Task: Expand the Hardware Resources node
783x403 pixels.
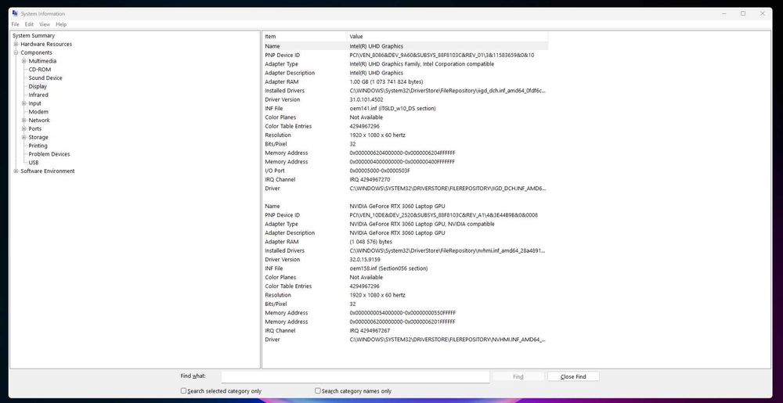Action: [16, 44]
